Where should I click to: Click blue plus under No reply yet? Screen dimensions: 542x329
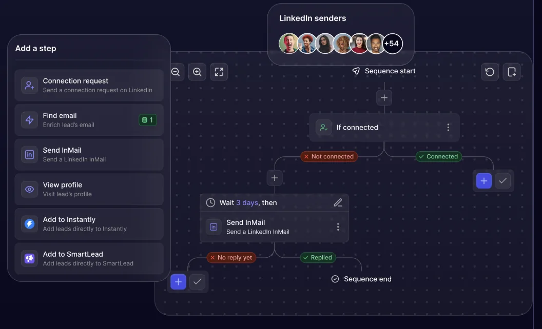(x=179, y=282)
